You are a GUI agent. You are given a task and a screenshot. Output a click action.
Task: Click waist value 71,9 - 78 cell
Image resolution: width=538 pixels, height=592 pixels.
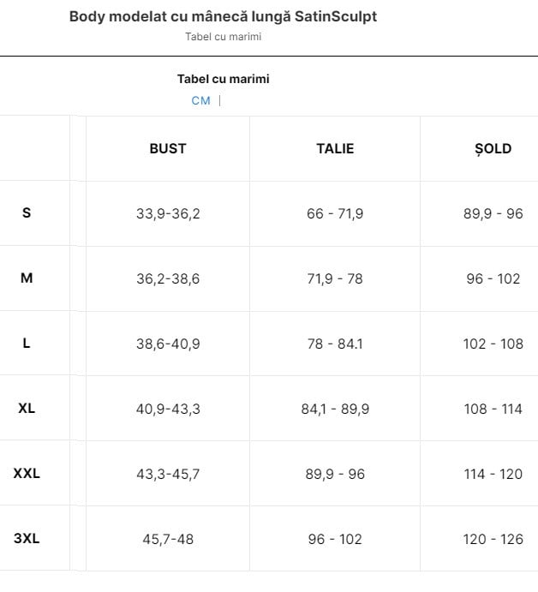coord(335,278)
